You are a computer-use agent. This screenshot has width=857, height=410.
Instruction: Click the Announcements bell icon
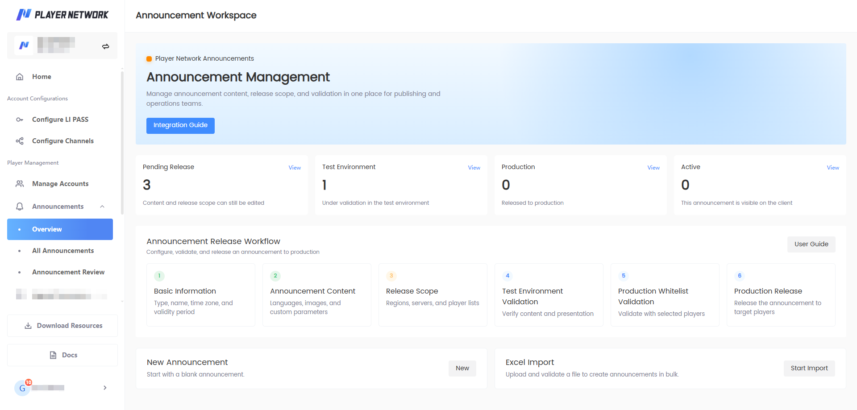tap(20, 207)
